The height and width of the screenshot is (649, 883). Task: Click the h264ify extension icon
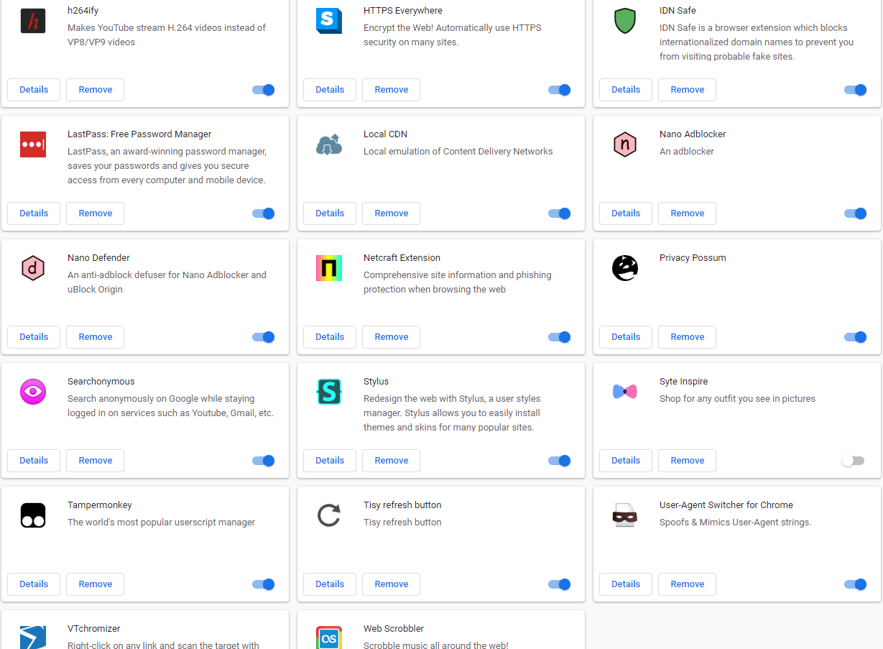pos(33,22)
